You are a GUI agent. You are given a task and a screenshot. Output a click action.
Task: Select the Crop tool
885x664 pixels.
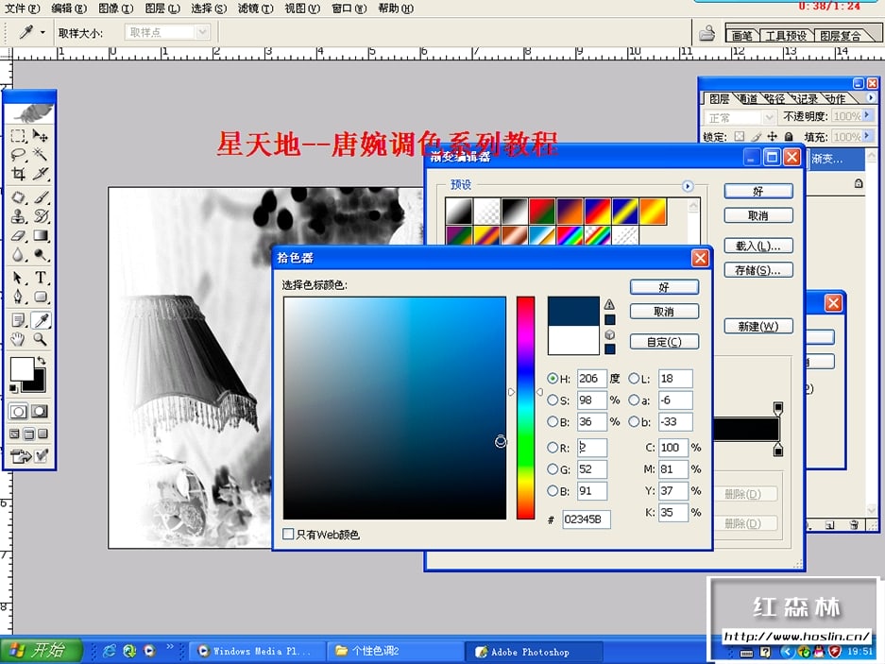[18, 174]
